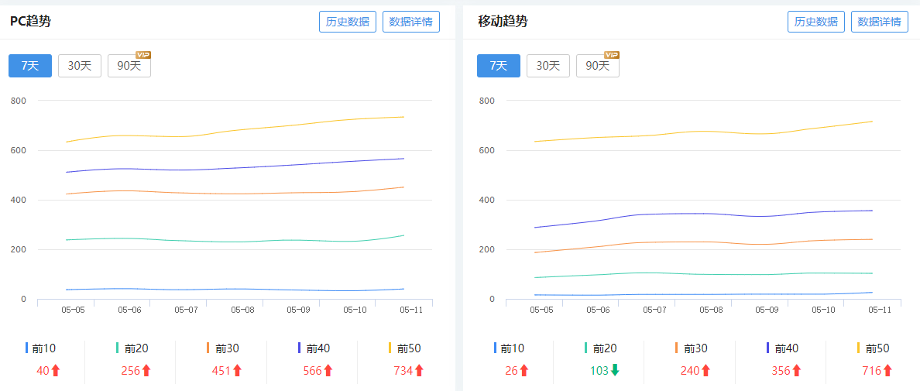Image resolution: width=920 pixels, height=391 pixels.
Task: Click the red up arrow beside PC 前50 value
Action: coord(420,371)
